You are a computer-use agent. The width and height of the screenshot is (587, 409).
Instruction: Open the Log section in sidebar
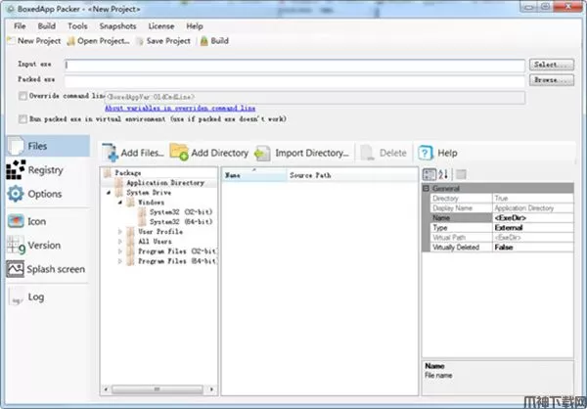26,297
